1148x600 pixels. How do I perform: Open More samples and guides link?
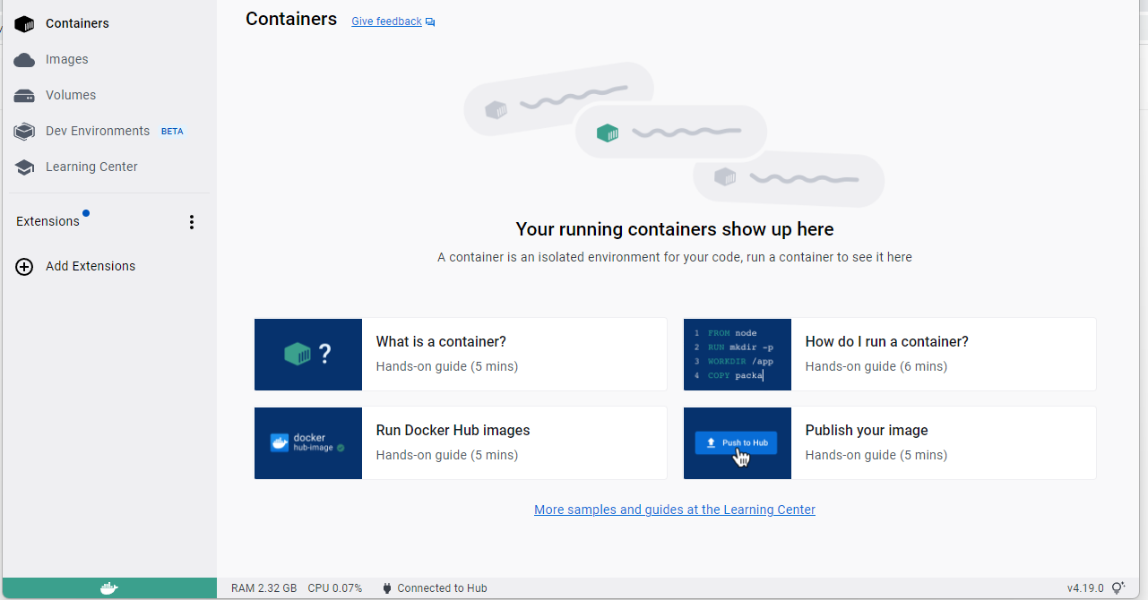pyautogui.click(x=675, y=510)
